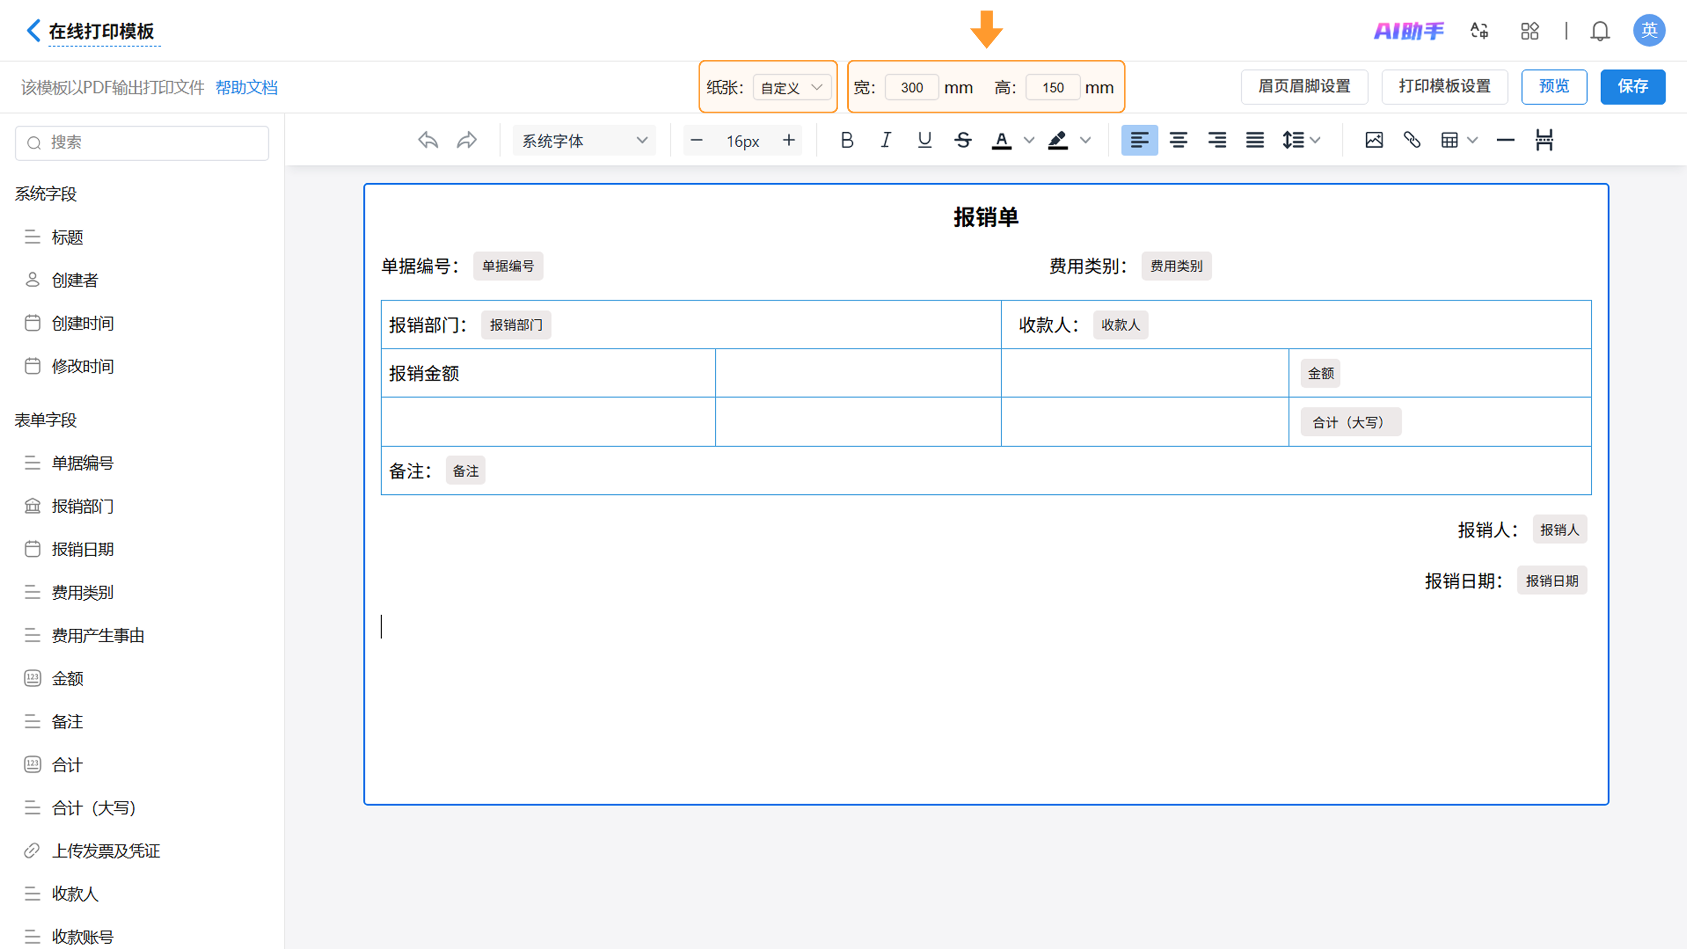Insert a horizontal divider line
This screenshot has height=949, width=1687.
[x=1505, y=140]
